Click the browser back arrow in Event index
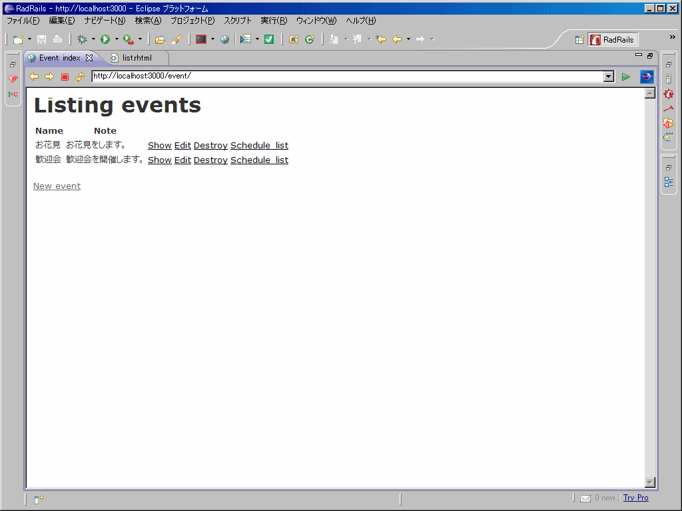This screenshot has height=511, width=682. coord(34,77)
